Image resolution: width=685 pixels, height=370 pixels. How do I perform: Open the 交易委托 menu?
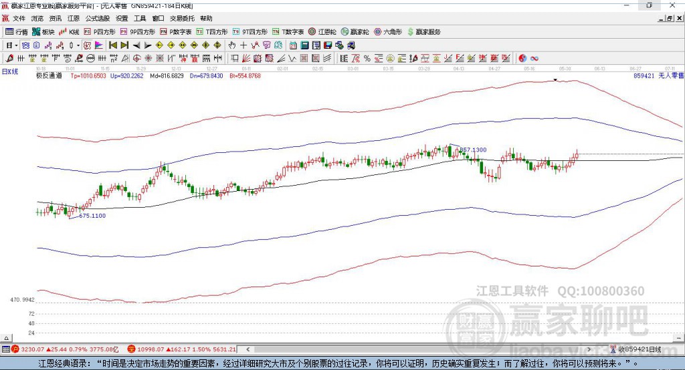[182, 18]
